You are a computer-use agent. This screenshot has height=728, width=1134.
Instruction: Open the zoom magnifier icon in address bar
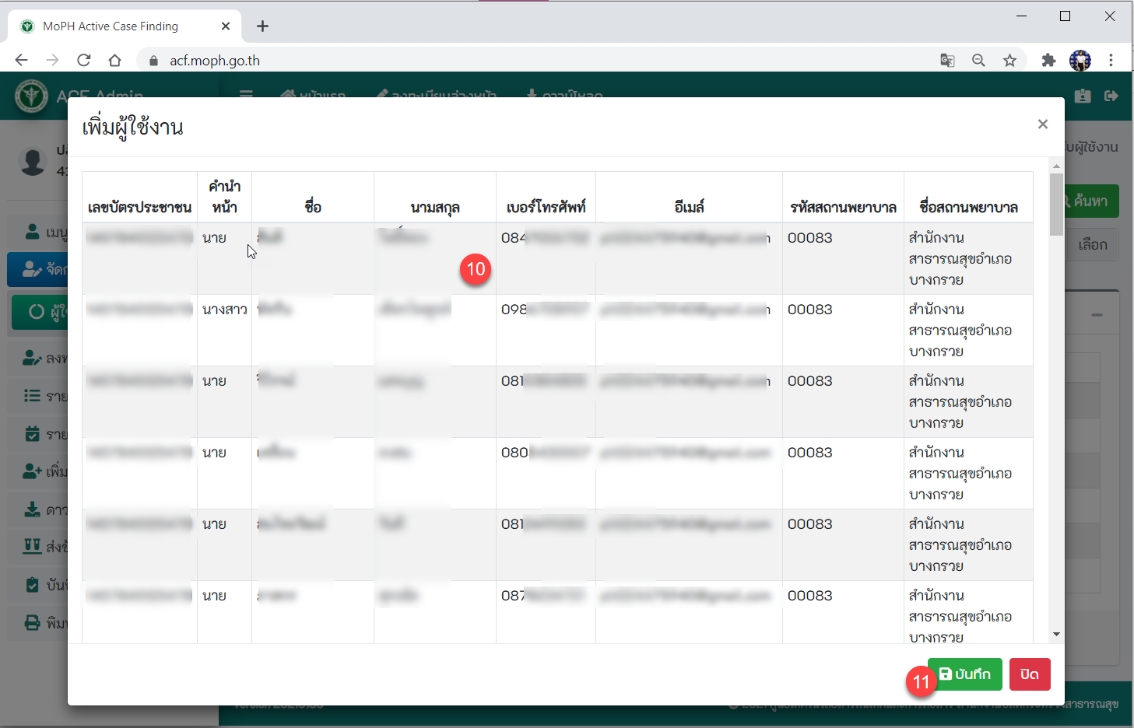(978, 61)
